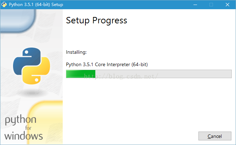The height and width of the screenshot is (145, 236).
Task: Click the "Python 3.5.1 Core Interpreter (64-bit)" text
Action: (107, 65)
